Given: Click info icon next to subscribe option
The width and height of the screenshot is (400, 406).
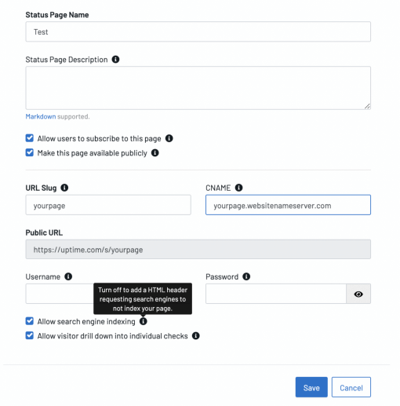Looking at the screenshot, I should (x=169, y=138).
